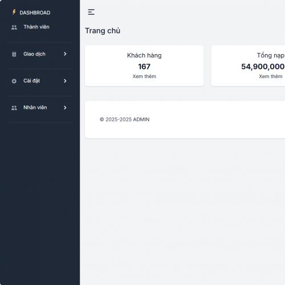Expand the Giao dịch chevron arrow
Image resolution: width=285 pixels, height=285 pixels.
(x=65, y=54)
